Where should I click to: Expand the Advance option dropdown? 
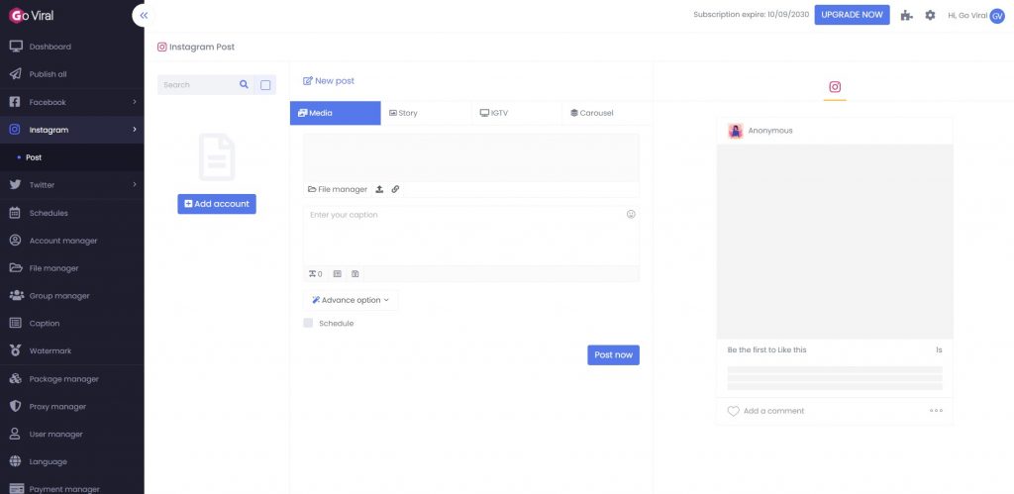(351, 300)
